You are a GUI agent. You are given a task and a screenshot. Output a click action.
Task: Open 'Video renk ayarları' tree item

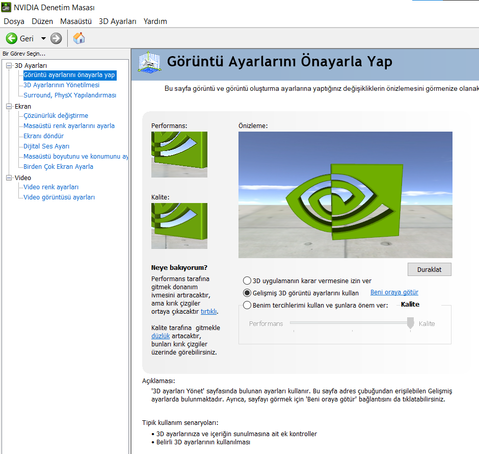coord(51,187)
